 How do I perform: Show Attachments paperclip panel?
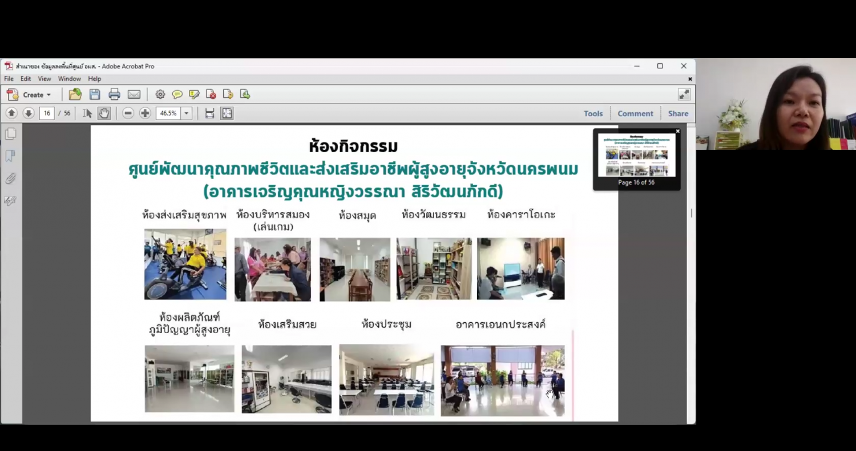click(x=10, y=178)
